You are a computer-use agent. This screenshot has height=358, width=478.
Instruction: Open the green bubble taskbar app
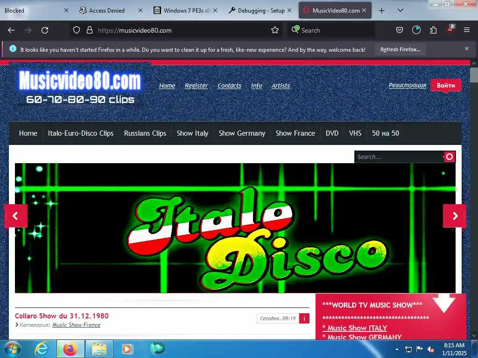click(x=157, y=349)
